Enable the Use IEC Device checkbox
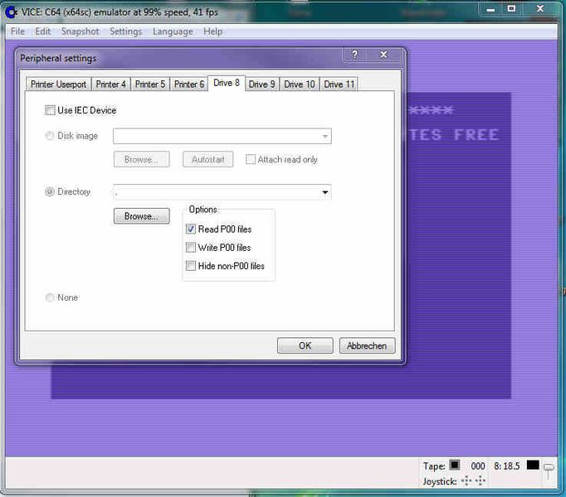 click(x=51, y=110)
